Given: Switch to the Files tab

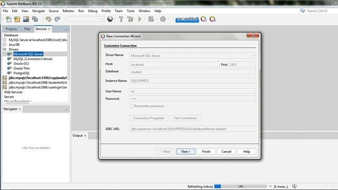Looking at the screenshot, I should pos(27,29).
